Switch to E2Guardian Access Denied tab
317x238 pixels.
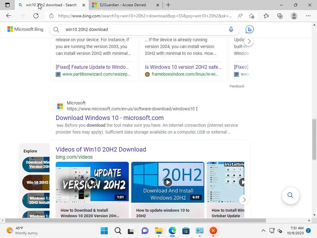(123, 5)
